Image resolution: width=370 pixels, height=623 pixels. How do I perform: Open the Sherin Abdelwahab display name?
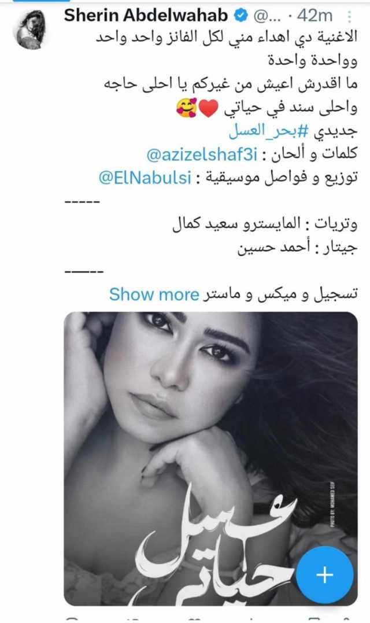tap(146, 16)
